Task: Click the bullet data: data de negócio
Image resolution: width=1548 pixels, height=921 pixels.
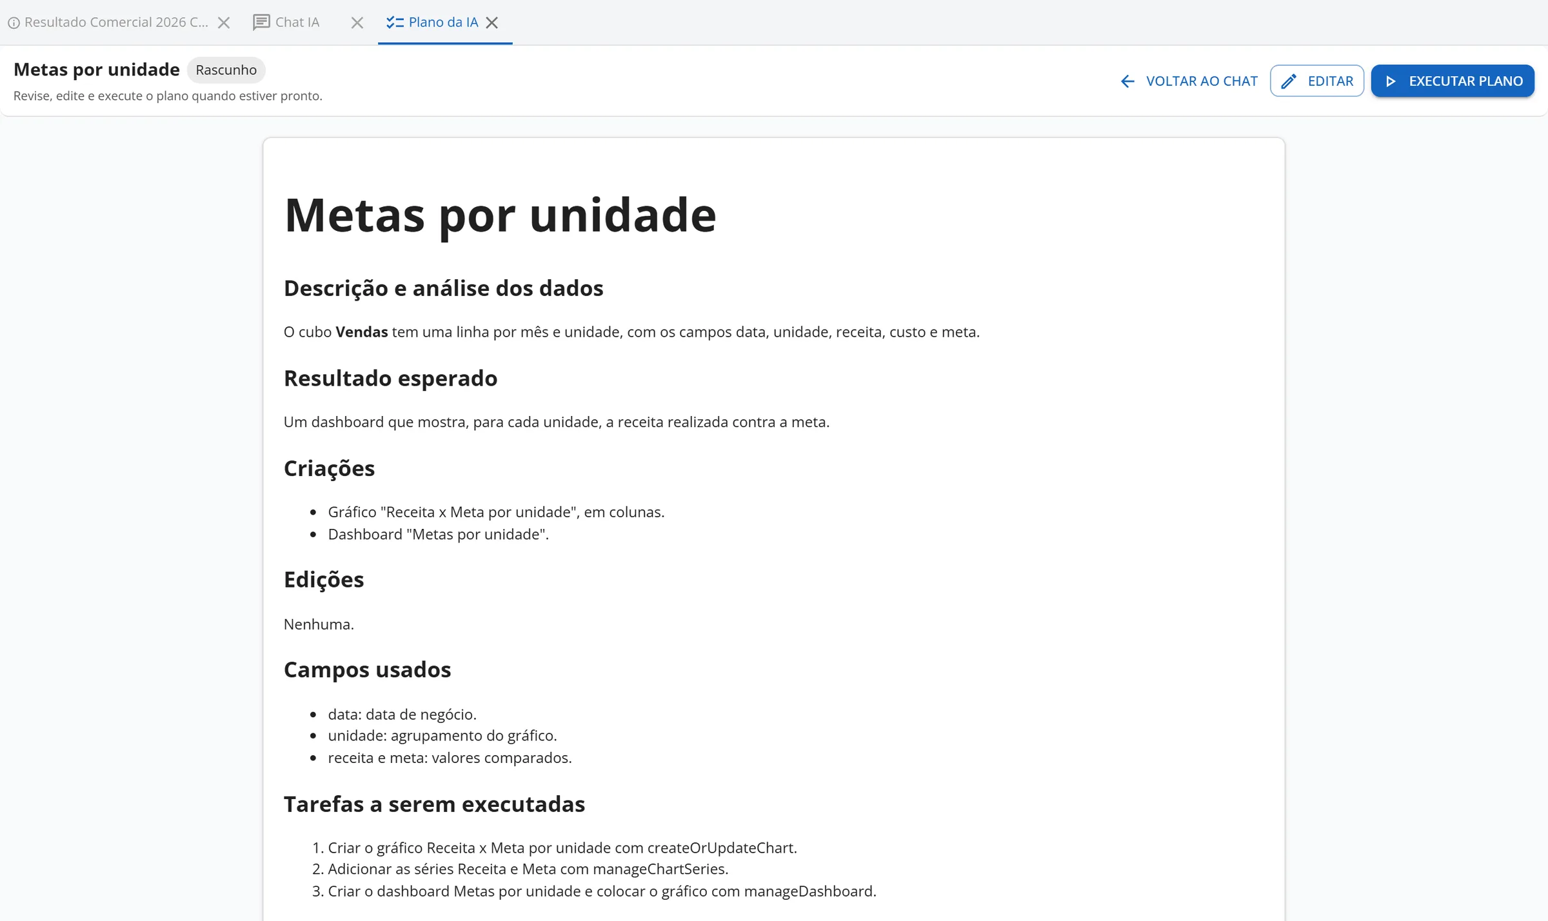Action: click(x=402, y=715)
